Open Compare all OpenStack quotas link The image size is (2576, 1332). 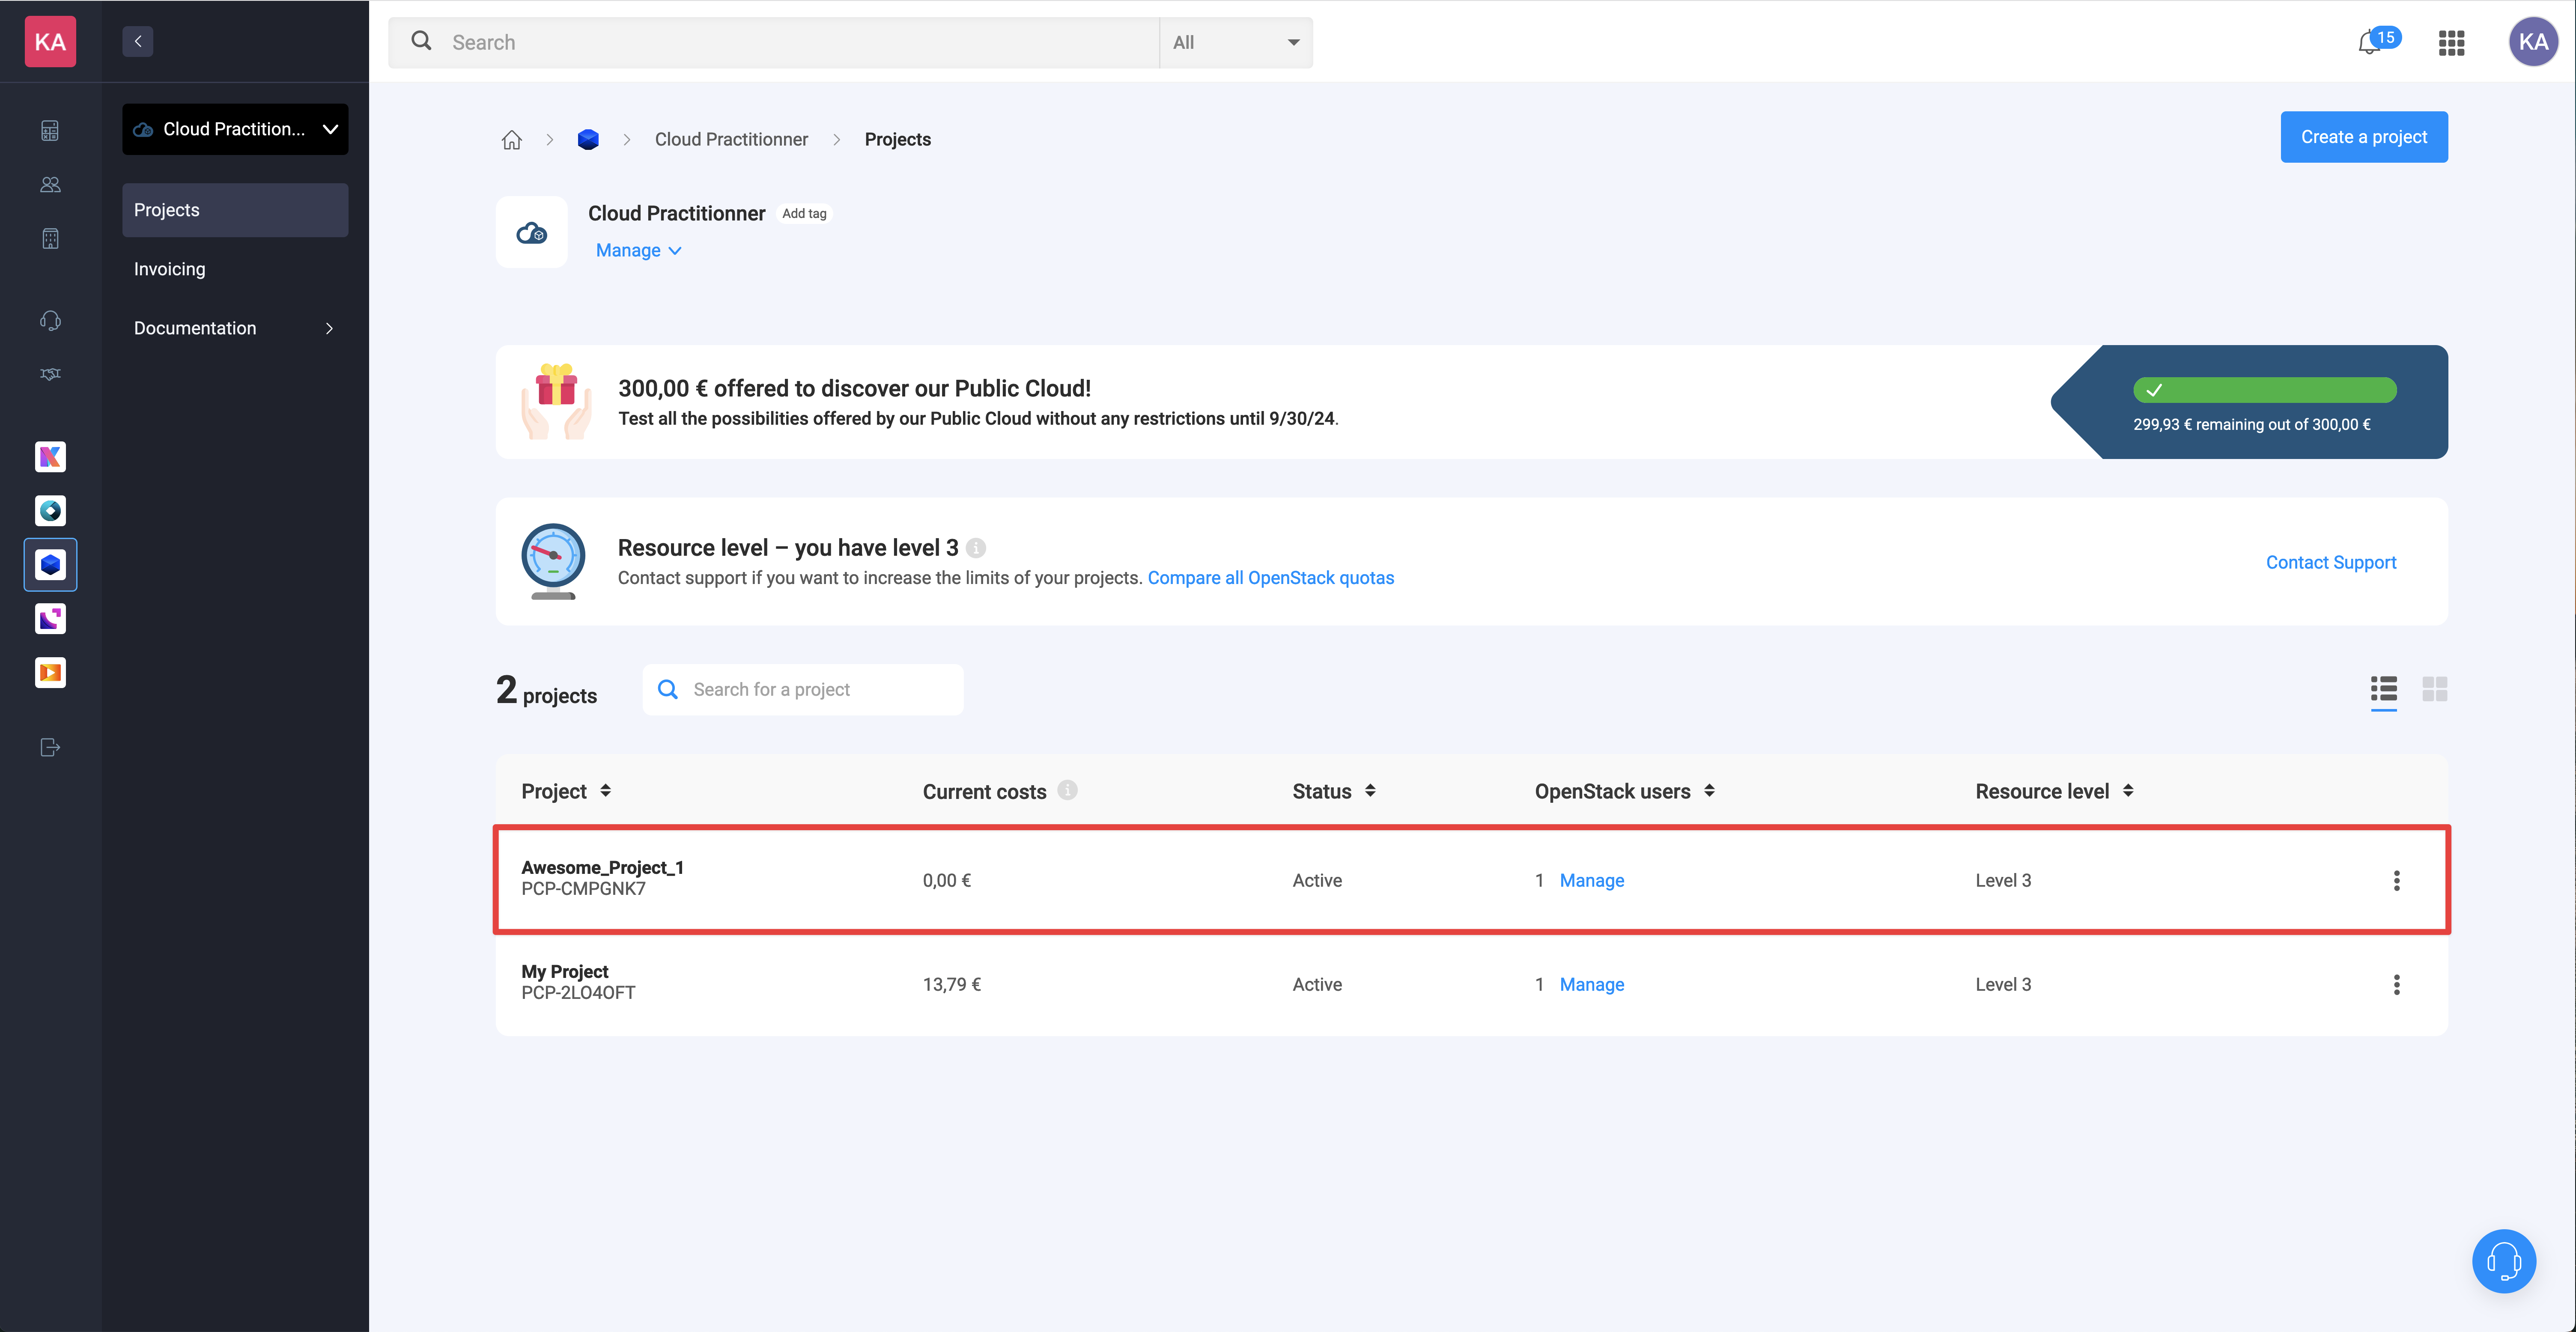pos(1270,578)
